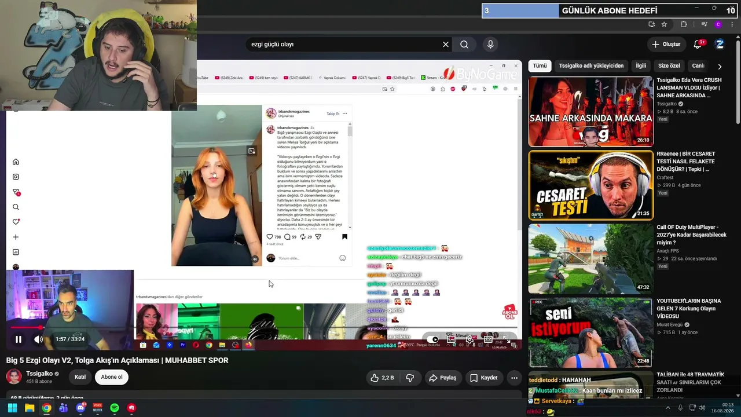Click the Oluştur create button

(666, 45)
